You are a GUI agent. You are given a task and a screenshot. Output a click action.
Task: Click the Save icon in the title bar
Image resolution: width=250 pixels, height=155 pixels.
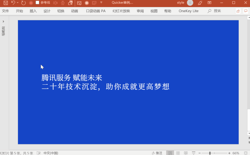[5, 3]
